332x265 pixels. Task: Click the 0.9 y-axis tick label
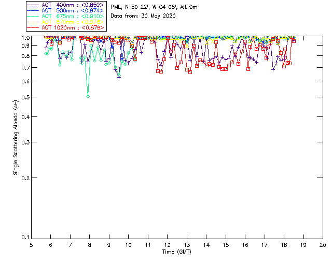coord(25,46)
